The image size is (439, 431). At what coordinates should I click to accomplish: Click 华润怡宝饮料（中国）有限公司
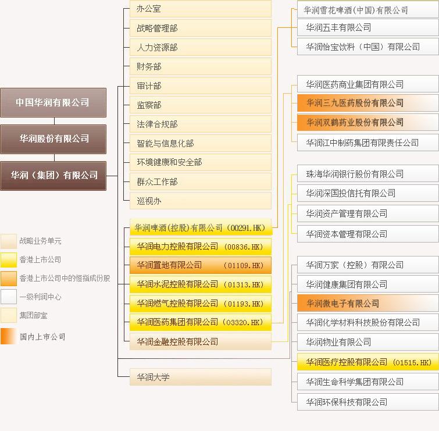[x=368, y=47]
